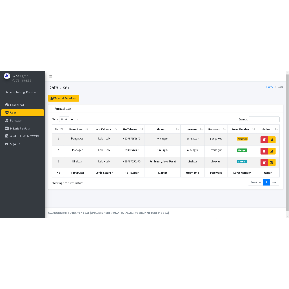The width and height of the screenshot is (289, 289).
Task: Open the Dashboard menu item
Action: coord(23,105)
